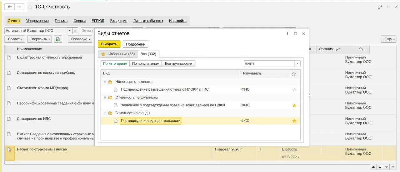Open the В работе status link
Viewport: 400px width, 172px height.
click(289, 149)
